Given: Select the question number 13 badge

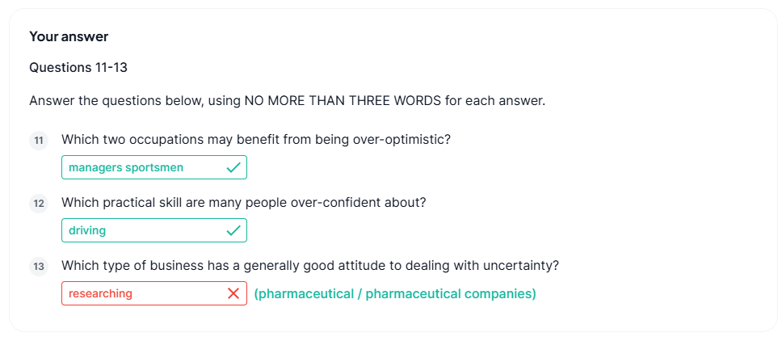Looking at the screenshot, I should pos(39,267).
